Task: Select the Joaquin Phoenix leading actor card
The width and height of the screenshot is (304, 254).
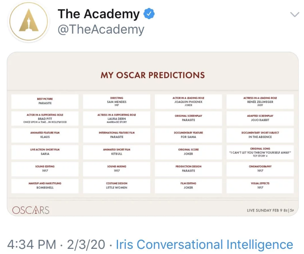Action: pyautogui.click(x=188, y=101)
